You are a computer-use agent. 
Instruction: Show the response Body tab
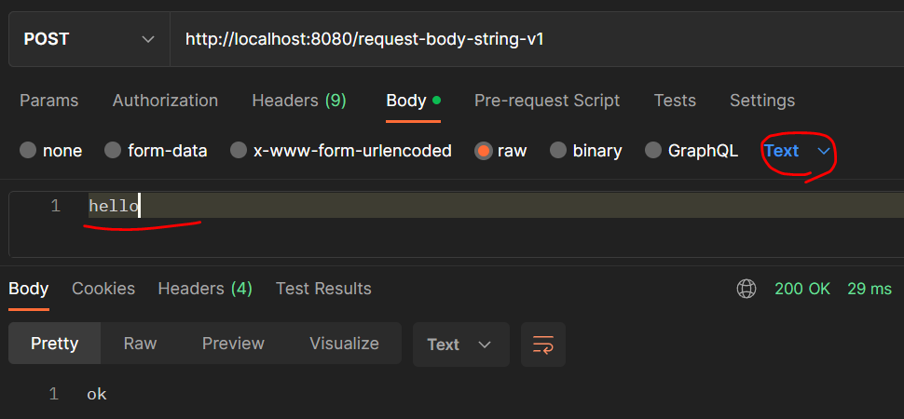pyautogui.click(x=29, y=289)
